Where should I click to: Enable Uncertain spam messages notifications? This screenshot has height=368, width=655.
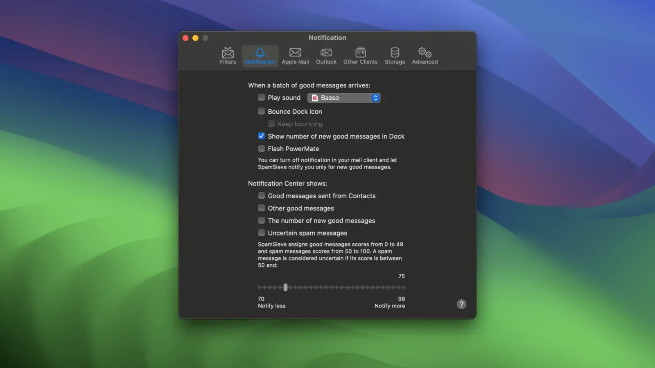pyautogui.click(x=261, y=233)
